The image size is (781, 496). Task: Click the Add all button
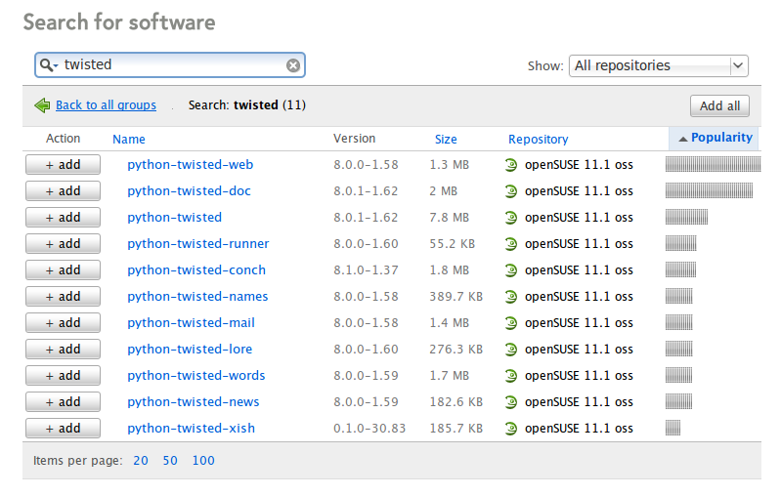coord(719,106)
